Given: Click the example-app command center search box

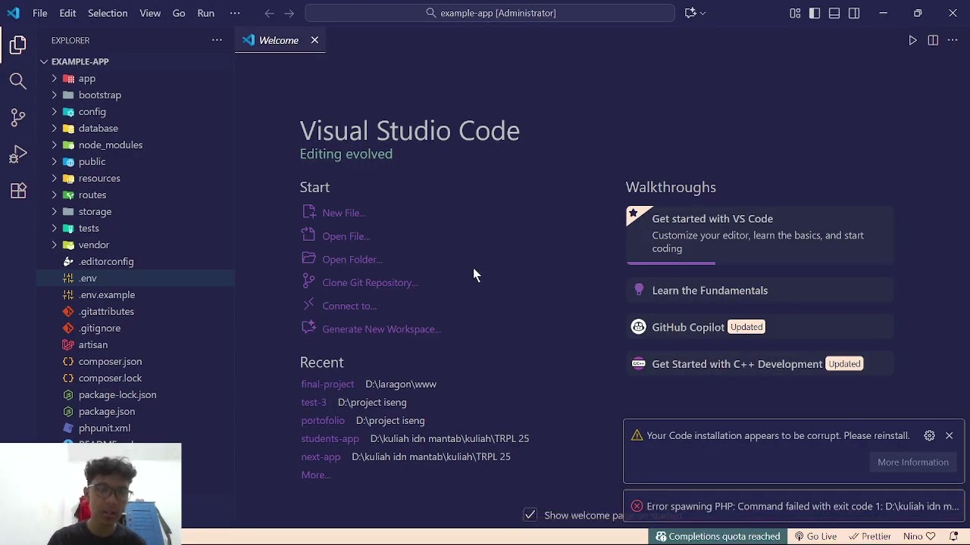Looking at the screenshot, I should [490, 13].
